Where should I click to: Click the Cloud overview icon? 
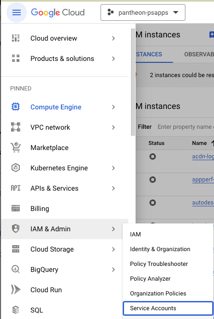16,38
